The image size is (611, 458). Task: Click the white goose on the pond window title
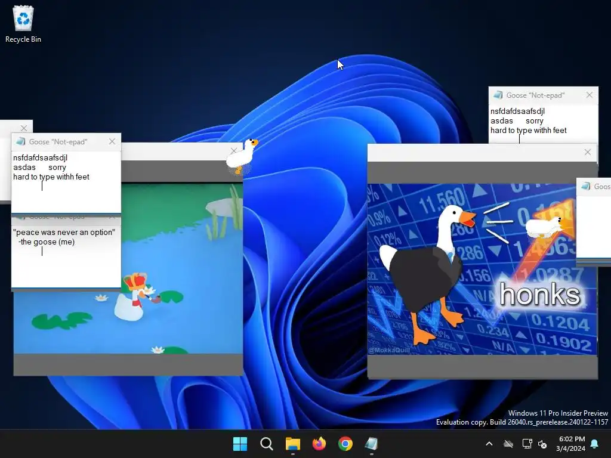tap(242, 156)
